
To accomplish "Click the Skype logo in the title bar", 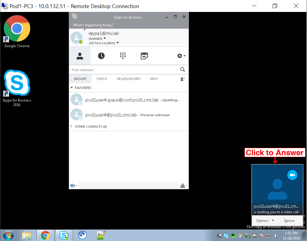I will point(74,16).
